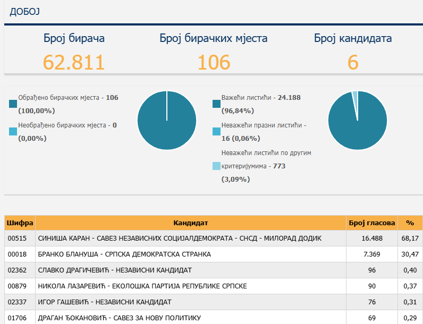
Task: Click the Обрађено бирачких мјеста legend swatch
Action: [x=13, y=104]
